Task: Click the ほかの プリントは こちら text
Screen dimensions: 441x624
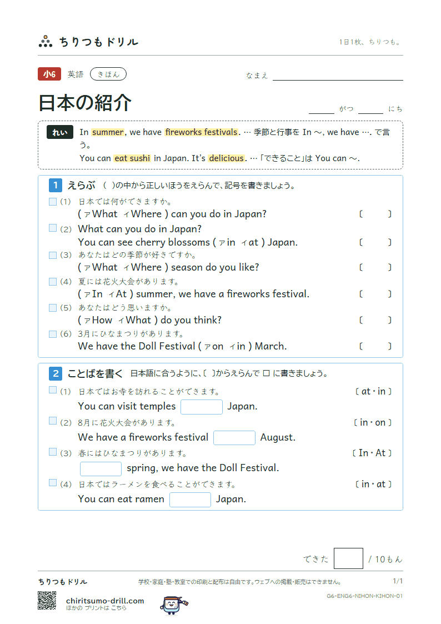Action: click(96, 608)
